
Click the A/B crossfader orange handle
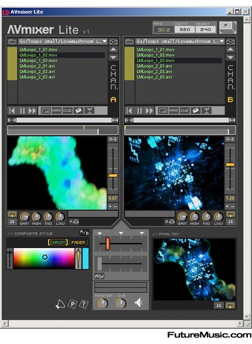pos(107,243)
